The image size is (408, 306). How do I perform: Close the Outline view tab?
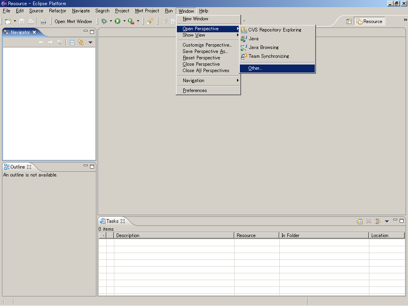[x=29, y=167]
